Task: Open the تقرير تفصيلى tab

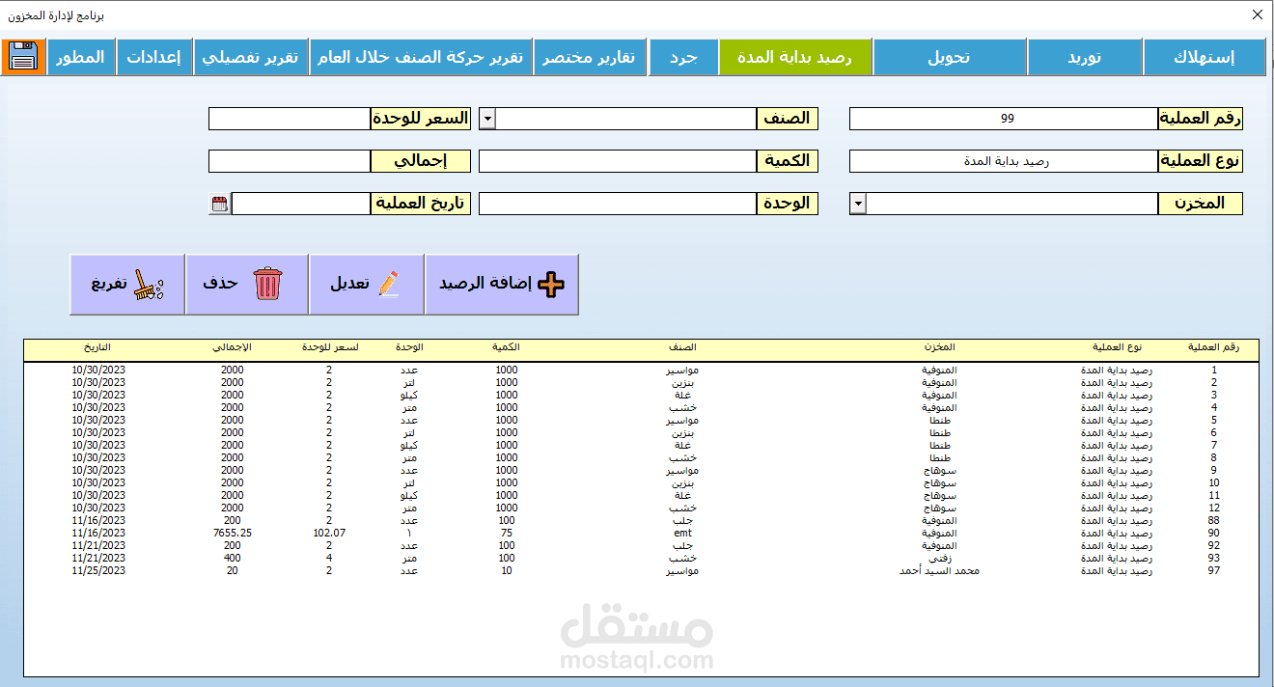Action: click(251, 57)
